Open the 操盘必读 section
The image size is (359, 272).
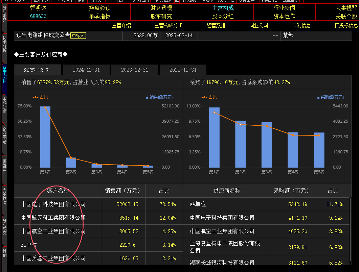coord(99,8)
